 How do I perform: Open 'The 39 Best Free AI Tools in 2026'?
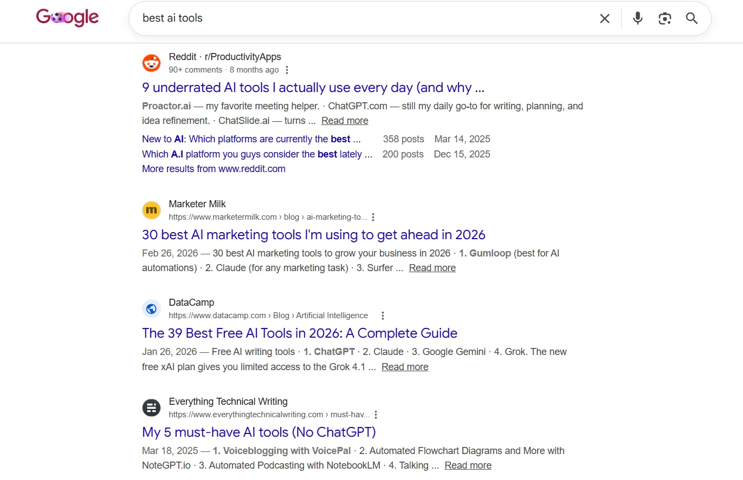[x=300, y=333]
